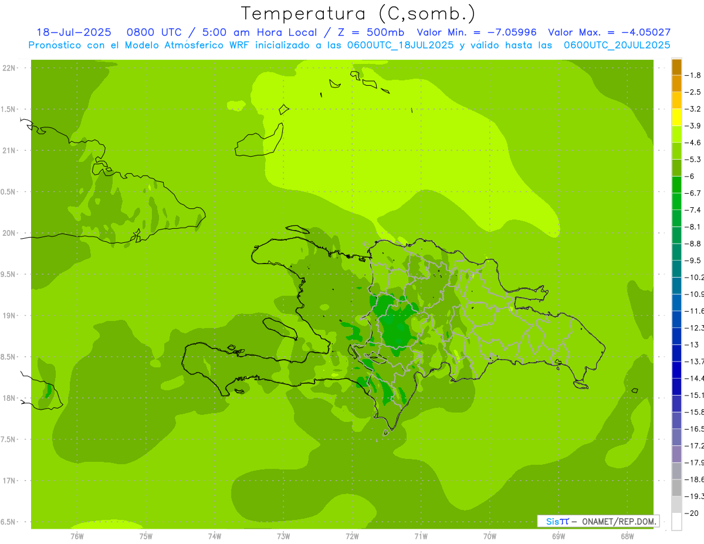Click the "-7.4" colorbar value
This screenshot has width=704, height=544.
click(693, 210)
